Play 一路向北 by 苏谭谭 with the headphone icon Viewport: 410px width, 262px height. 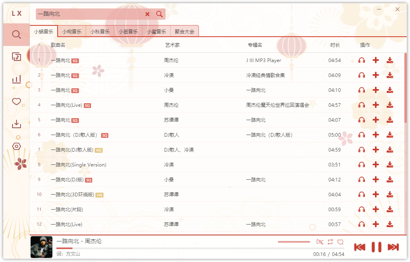tap(361, 120)
